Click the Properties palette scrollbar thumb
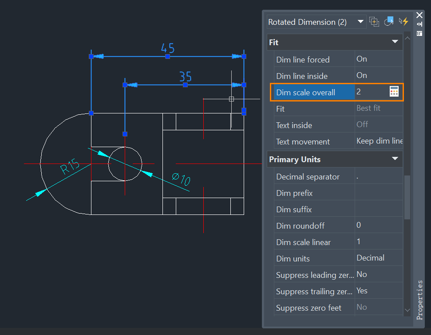431x335 pixels. click(407, 198)
